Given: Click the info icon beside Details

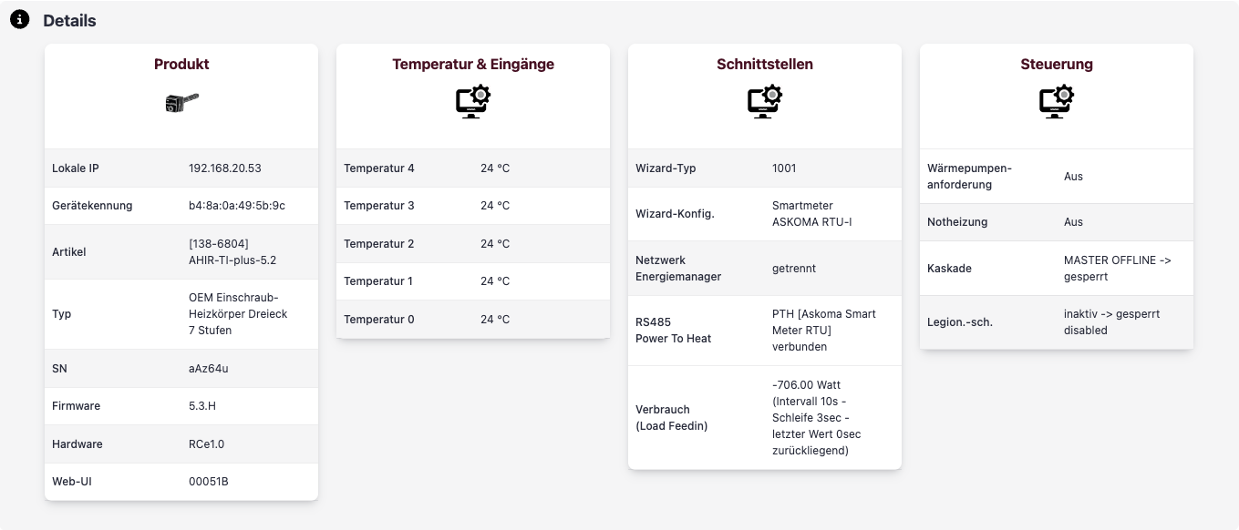Looking at the screenshot, I should pyautogui.click(x=19, y=20).
